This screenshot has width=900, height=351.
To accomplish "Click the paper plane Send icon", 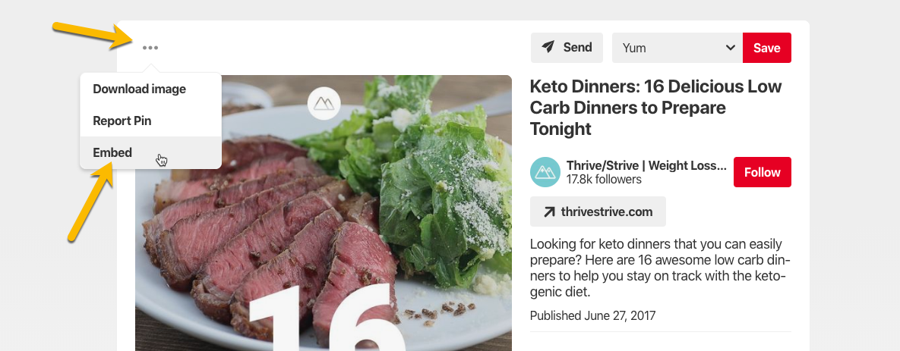I will [x=548, y=47].
